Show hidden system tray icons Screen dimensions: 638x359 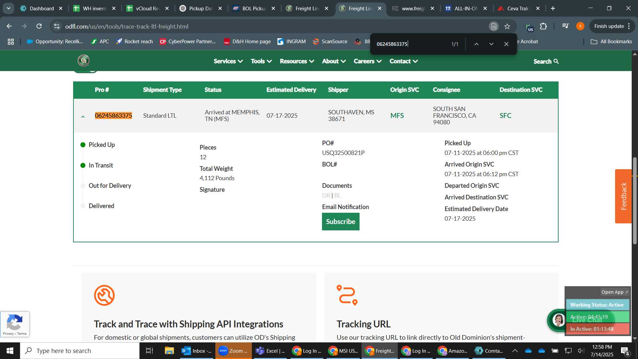coord(515,351)
